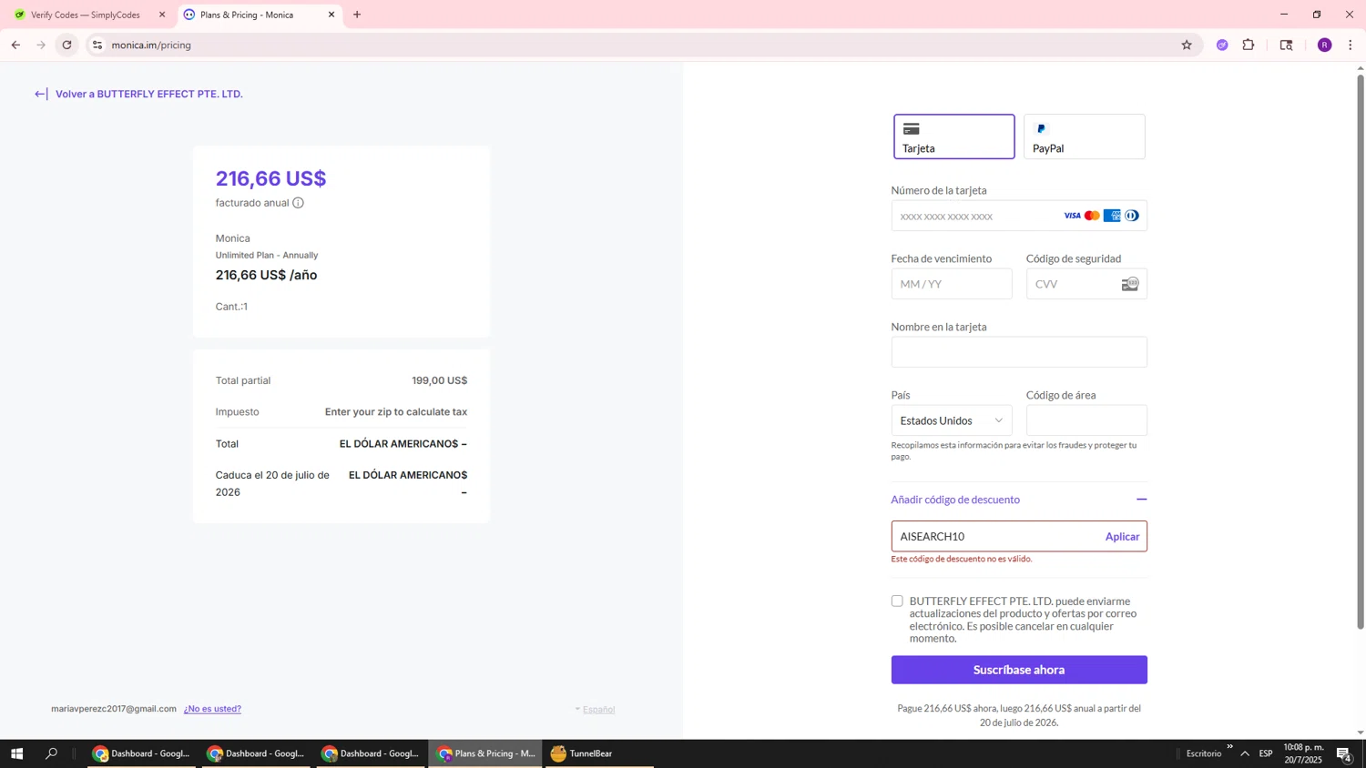Show hidden system tray icons

1245,753
